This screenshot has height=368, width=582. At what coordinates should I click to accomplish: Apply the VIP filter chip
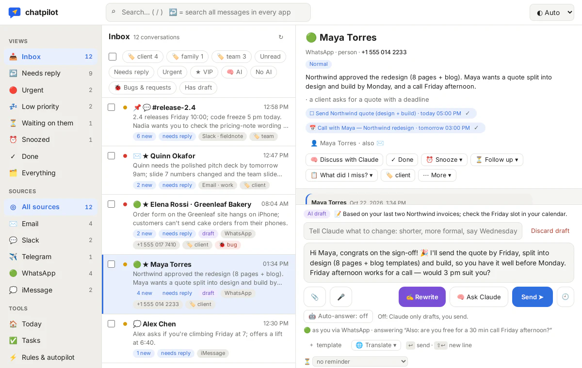pyautogui.click(x=204, y=72)
